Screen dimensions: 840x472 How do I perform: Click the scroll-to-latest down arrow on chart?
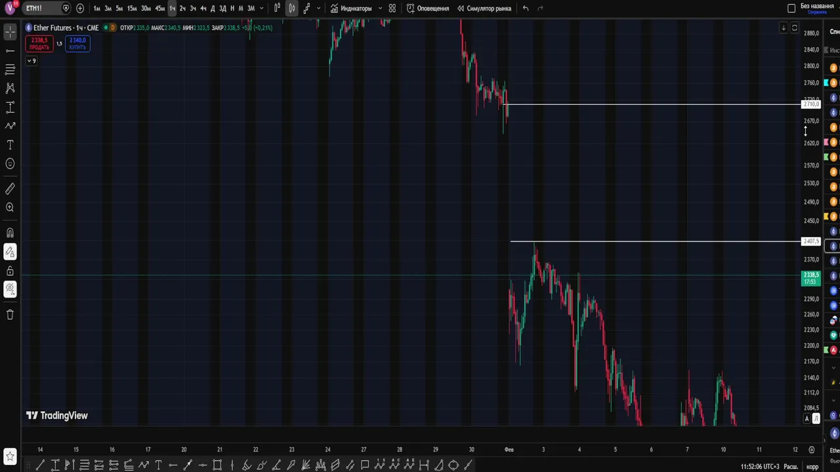tap(784, 28)
